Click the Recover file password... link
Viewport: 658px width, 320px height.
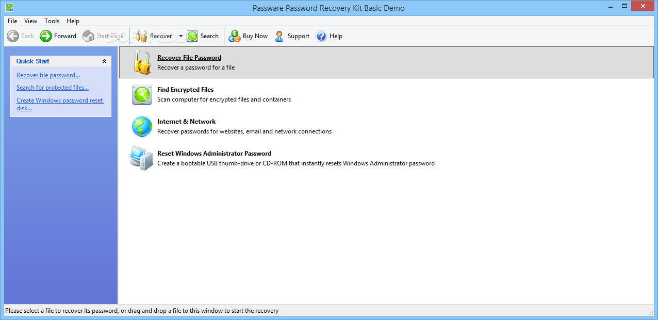click(x=48, y=75)
